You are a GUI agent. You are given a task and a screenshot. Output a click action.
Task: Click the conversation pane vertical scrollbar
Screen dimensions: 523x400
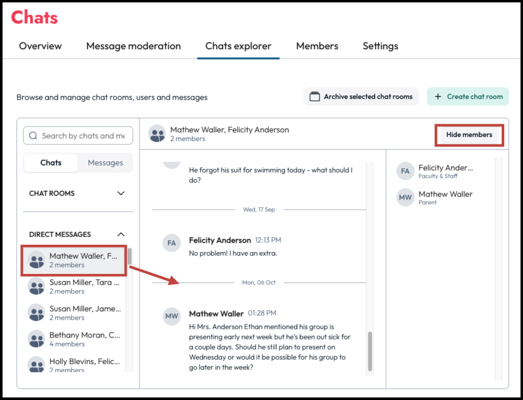(x=370, y=351)
